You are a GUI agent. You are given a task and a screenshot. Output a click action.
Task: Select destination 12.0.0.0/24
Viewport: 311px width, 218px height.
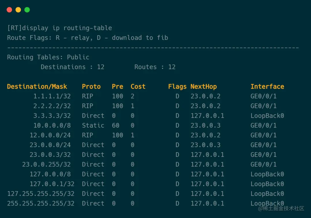(50, 135)
